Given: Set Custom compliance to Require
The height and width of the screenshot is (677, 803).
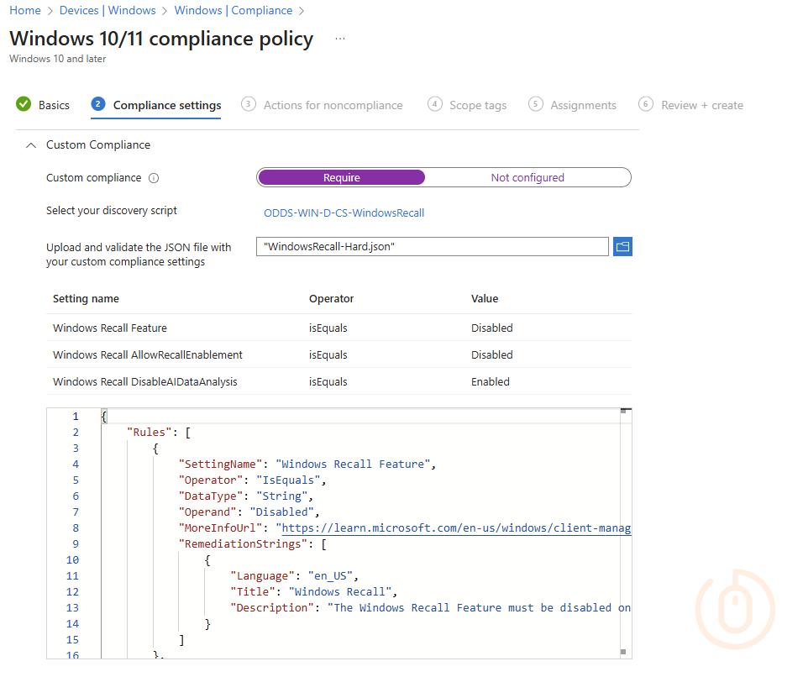Looking at the screenshot, I should 341,177.
